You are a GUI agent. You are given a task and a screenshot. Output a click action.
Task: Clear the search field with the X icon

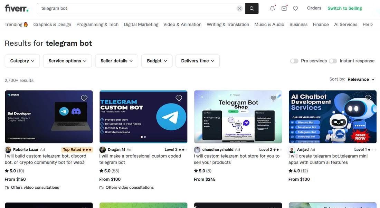239,9
